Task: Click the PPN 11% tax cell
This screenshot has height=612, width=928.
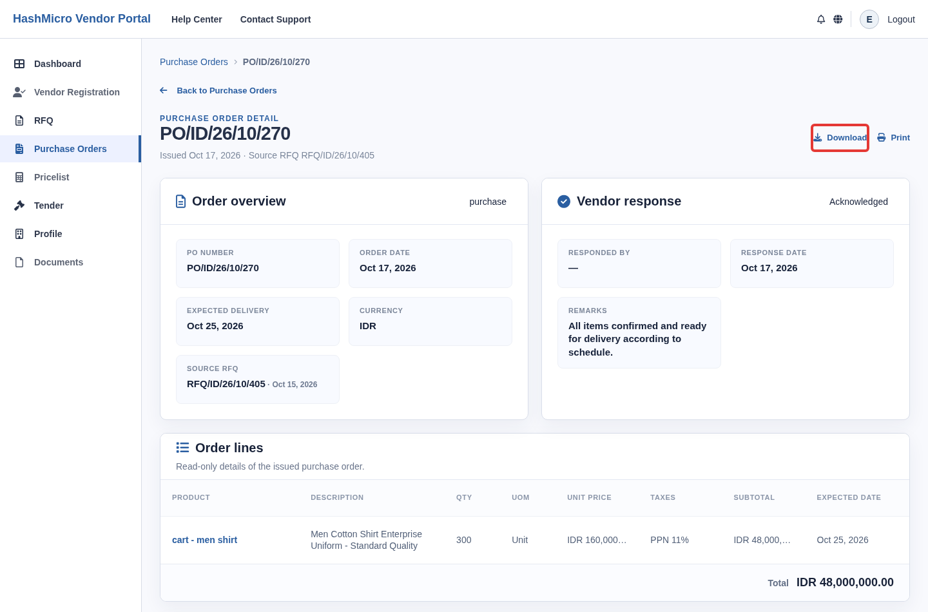Action: point(670,540)
